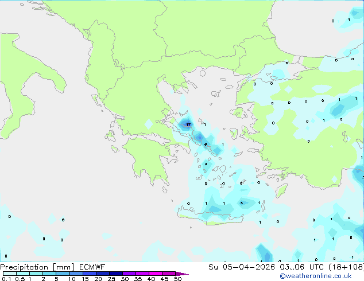
Task: Click the '50' legend tick label
Action: click(178, 279)
